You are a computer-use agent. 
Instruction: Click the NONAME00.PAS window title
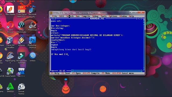(97, 19)
